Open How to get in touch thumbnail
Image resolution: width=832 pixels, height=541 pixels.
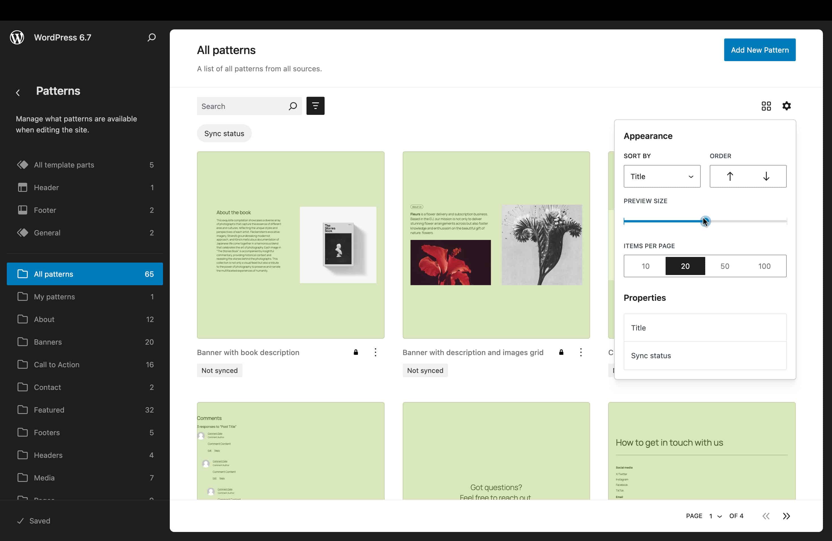click(702, 451)
